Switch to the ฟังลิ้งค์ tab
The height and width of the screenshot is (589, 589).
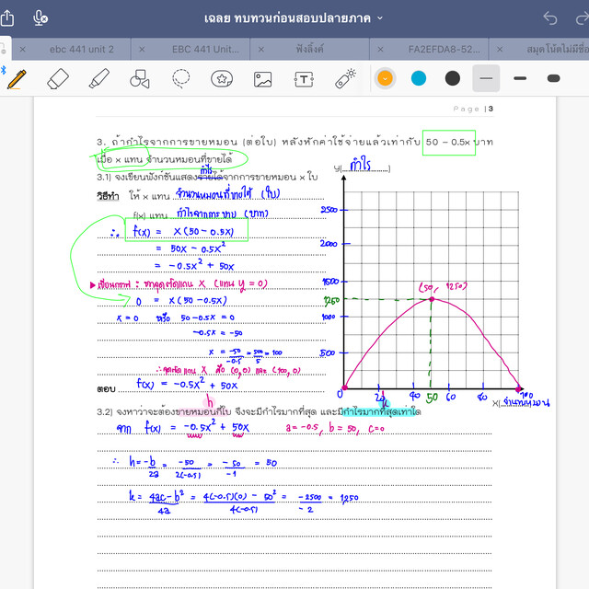point(309,49)
